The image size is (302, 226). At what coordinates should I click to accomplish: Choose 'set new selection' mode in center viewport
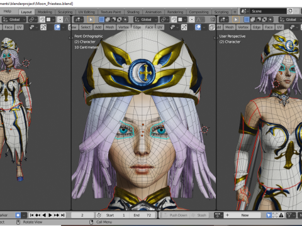tap(102, 19)
